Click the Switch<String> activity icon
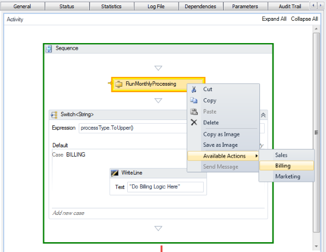Image resolution: width=326 pixels, height=252 pixels. click(x=54, y=115)
